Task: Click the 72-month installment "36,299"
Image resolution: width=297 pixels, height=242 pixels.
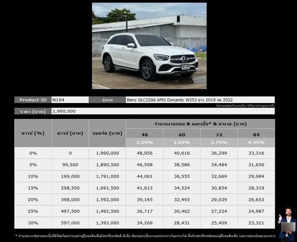Action: click(x=219, y=153)
